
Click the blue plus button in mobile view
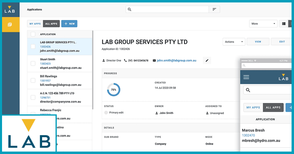coord(289,107)
